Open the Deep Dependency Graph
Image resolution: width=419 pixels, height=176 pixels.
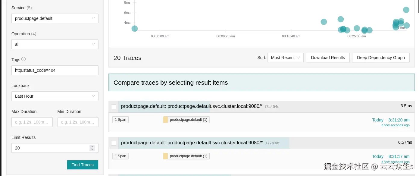[x=381, y=58]
